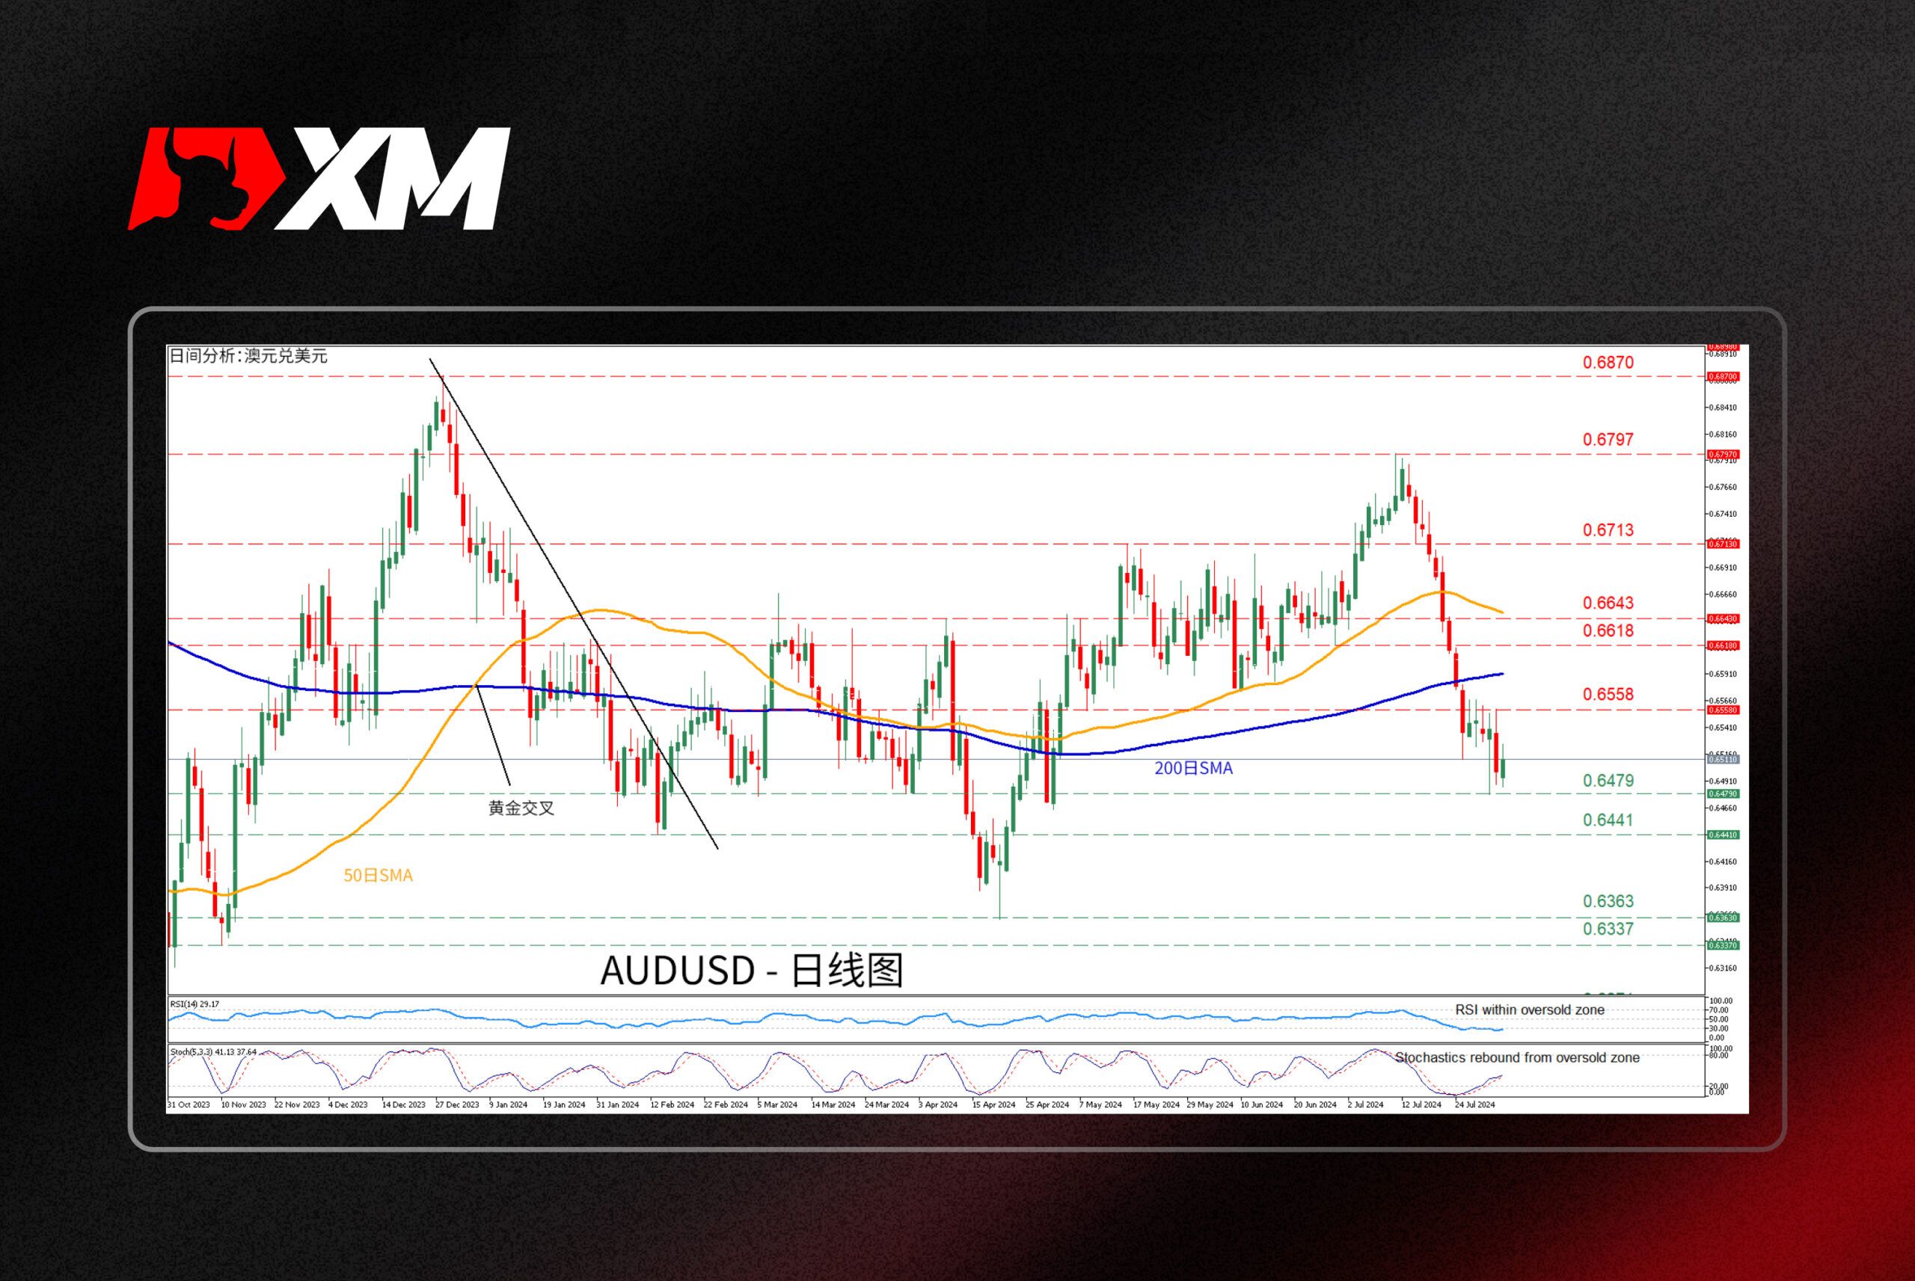The height and width of the screenshot is (1281, 1915).
Task: Select the chart title '日间分析:澳元兑美元'
Action: coord(248,356)
